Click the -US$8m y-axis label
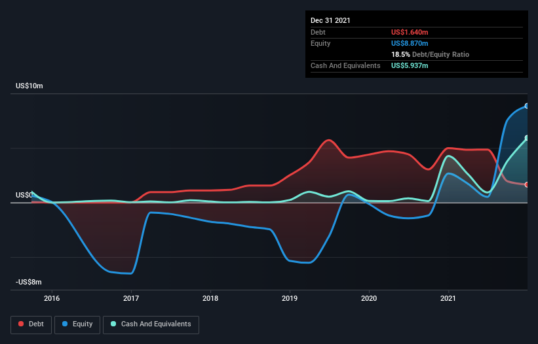The image size is (538, 344). point(28,282)
